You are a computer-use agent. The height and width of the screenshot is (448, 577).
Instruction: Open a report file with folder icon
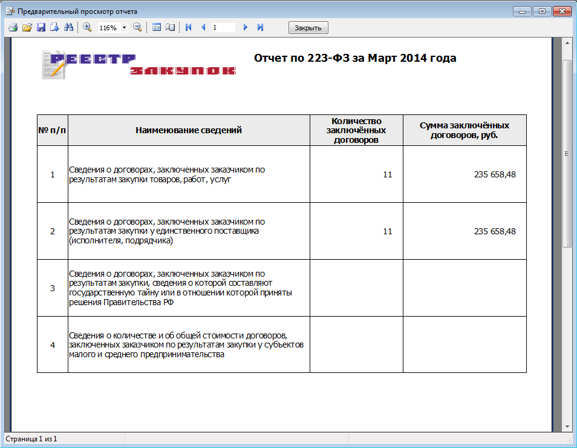[x=27, y=28]
